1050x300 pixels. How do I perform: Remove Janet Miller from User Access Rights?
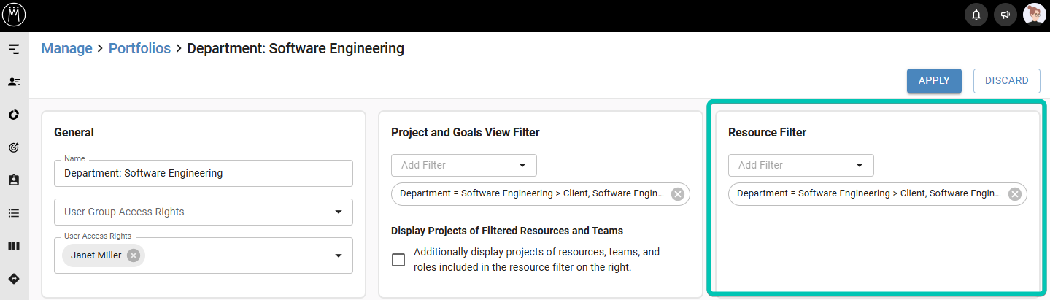(x=133, y=255)
